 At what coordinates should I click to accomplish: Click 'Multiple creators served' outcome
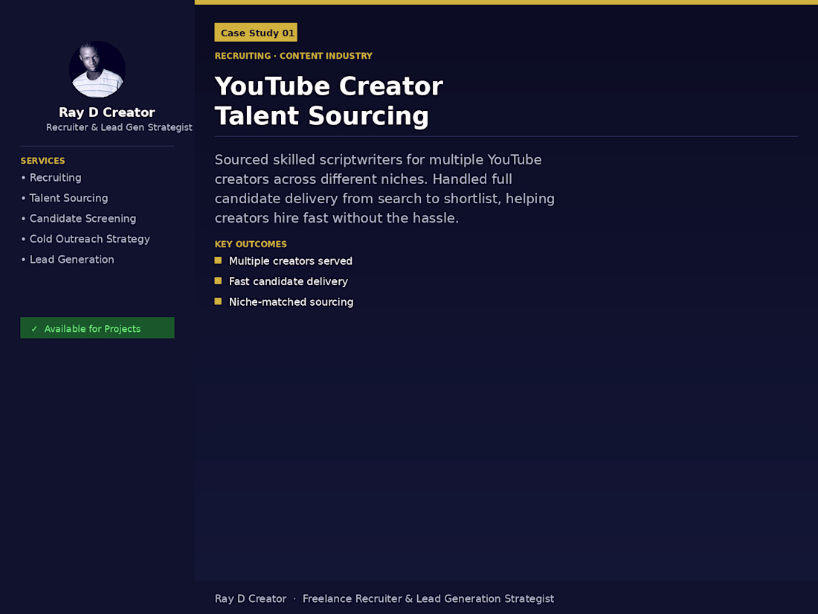[x=291, y=261]
